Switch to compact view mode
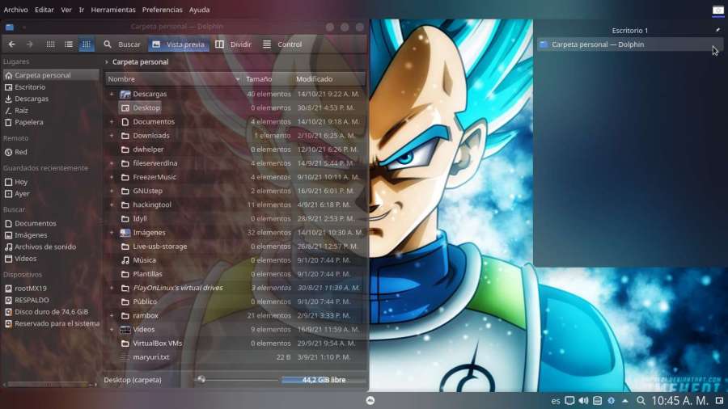Screen dimensions: 728x409 [69, 44]
